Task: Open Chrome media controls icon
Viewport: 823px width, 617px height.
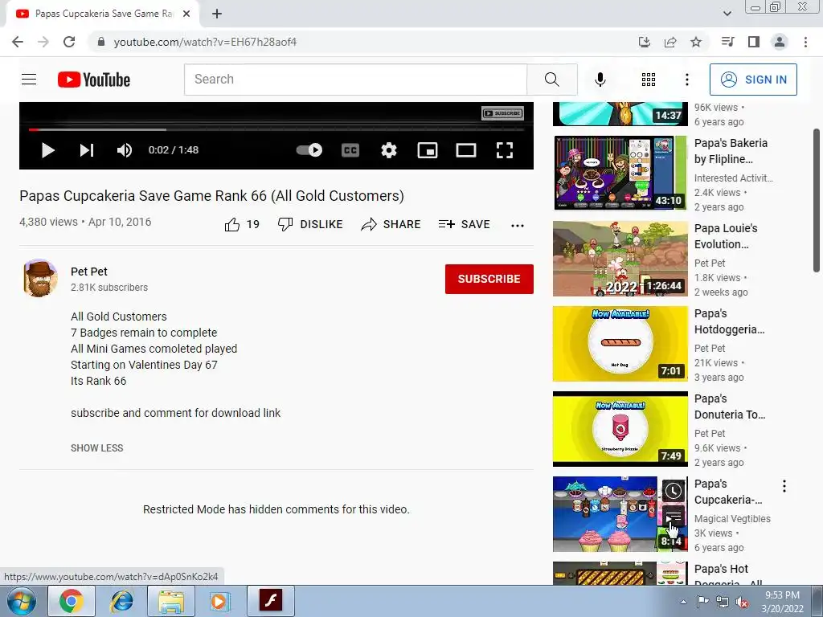Action: pos(727,42)
